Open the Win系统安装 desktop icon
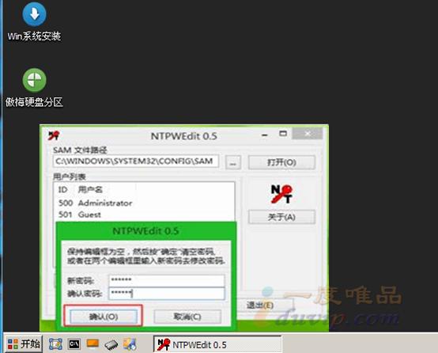The width and height of the screenshot is (438, 353). (x=34, y=22)
